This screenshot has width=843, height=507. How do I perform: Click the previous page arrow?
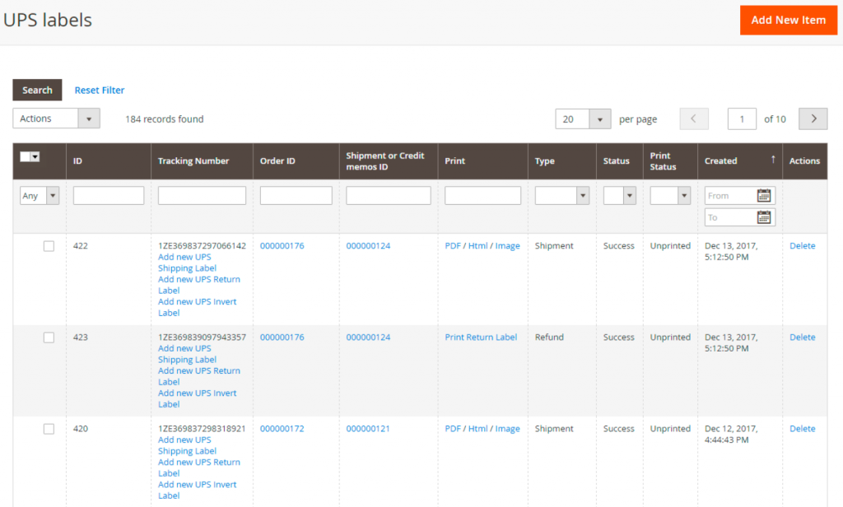pyautogui.click(x=694, y=119)
